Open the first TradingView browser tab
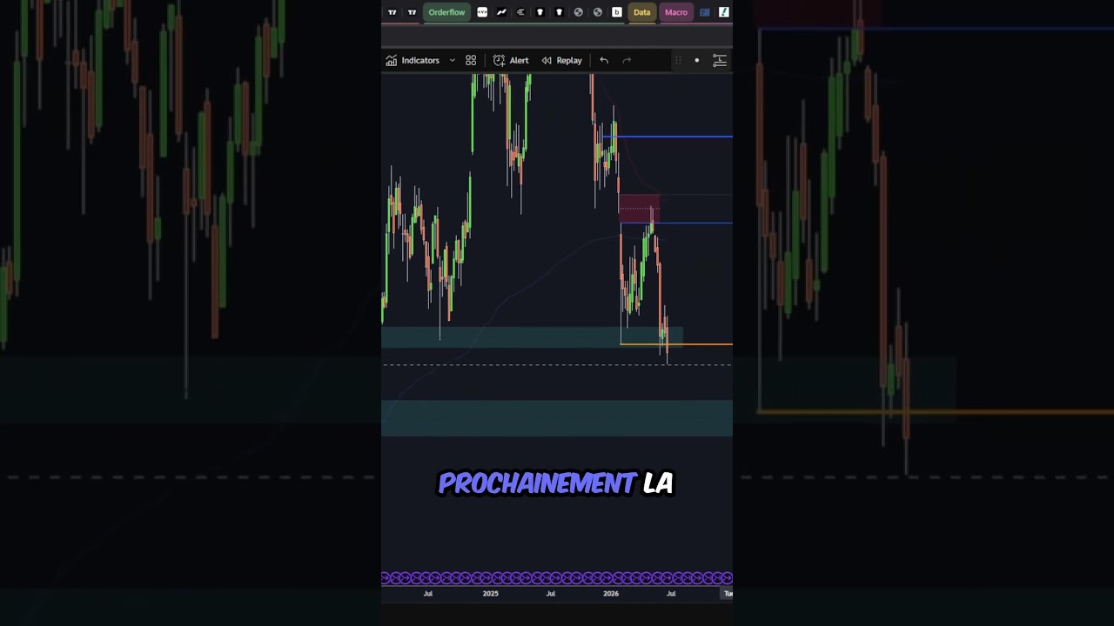1114x626 pixels. (x=393, y=12)
